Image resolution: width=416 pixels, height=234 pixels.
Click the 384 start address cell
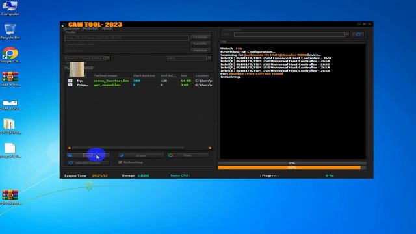click(136, 81)
